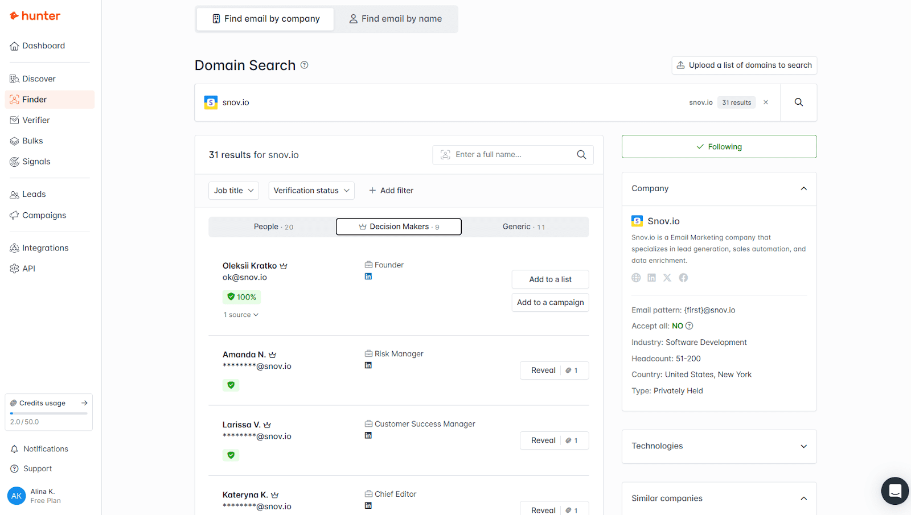The width and height of the screenshot is (911, 515).
Task: Collapse the Company panel
Action: pos(803,189)
